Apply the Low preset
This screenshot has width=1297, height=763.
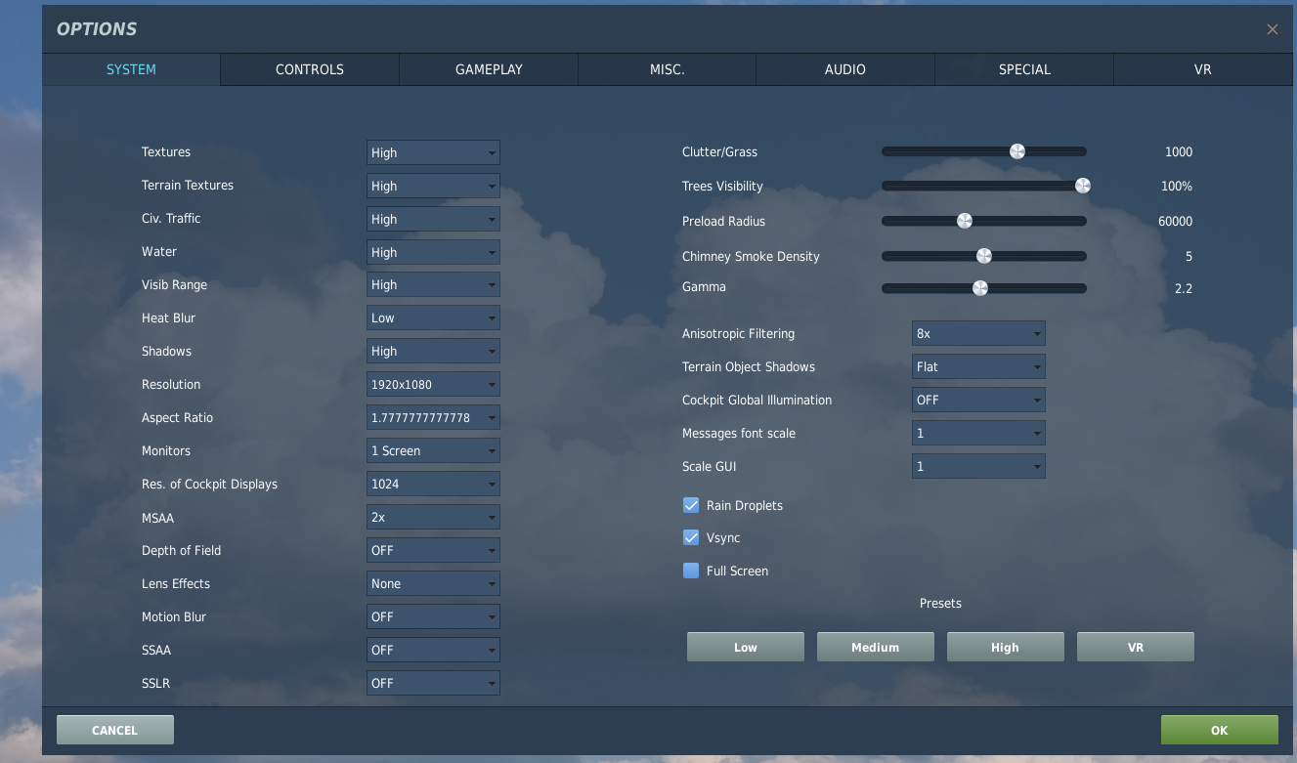[746, 647]
